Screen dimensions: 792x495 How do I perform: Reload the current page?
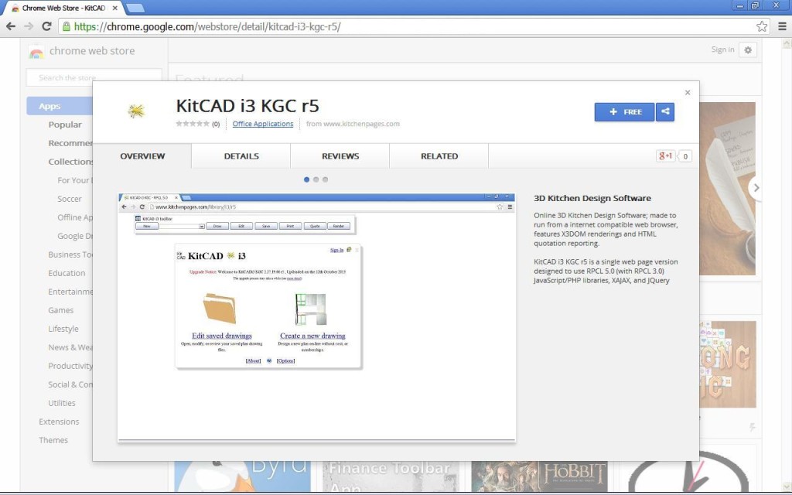46,26
